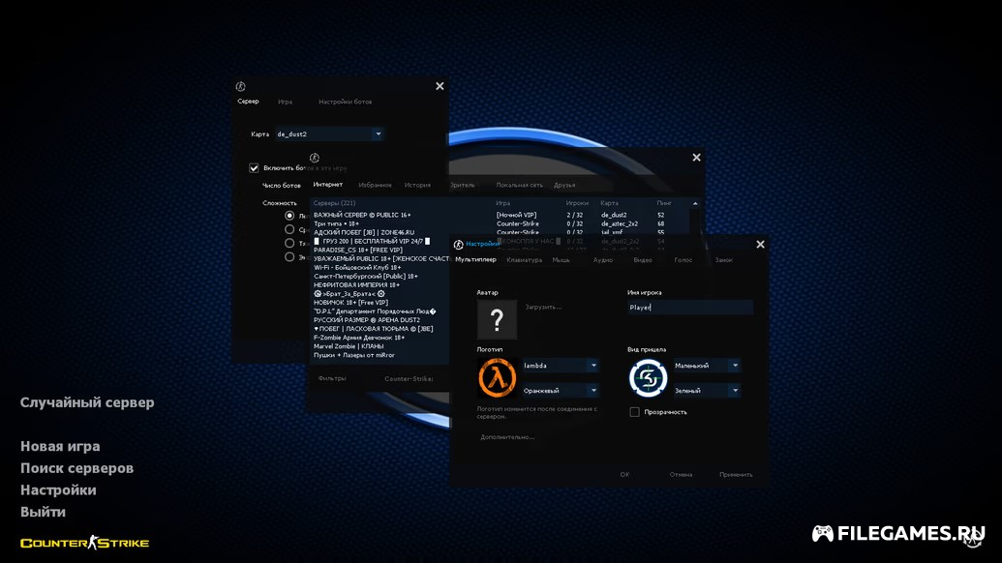Click the Counter-Strike icon atop the new game window
This screenshot has width=1002, height=563.
pos(240,86)
